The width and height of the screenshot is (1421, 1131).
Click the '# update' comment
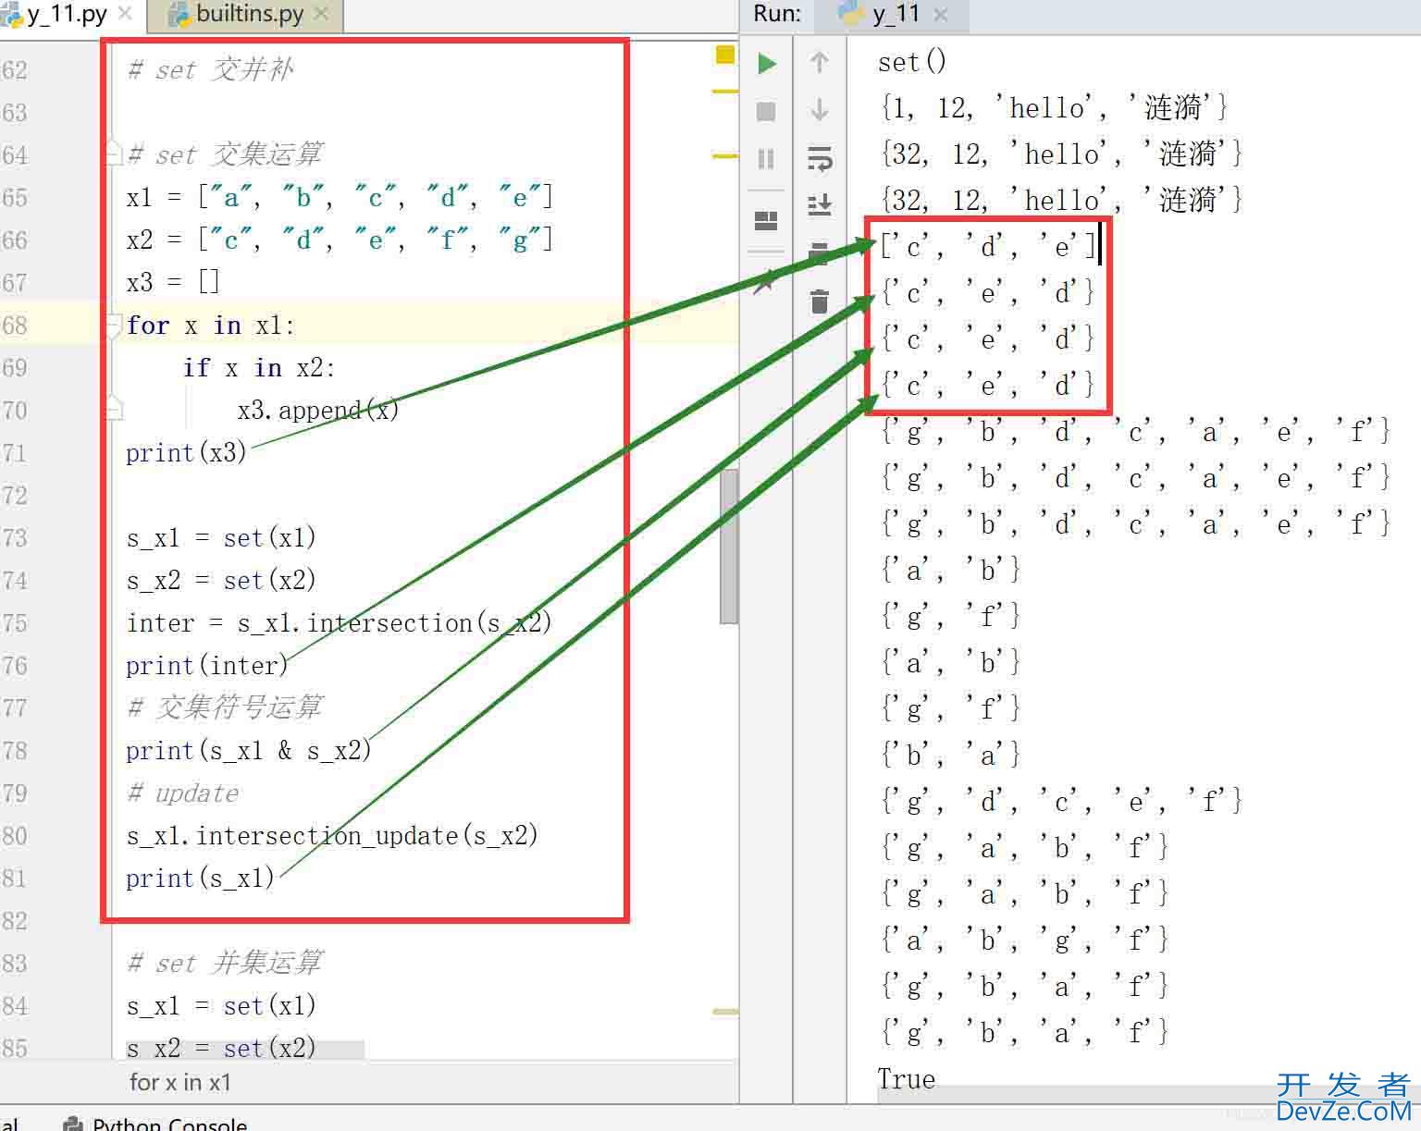(183, 793)
